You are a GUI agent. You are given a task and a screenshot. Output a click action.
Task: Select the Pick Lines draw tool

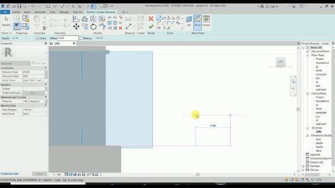[169, 28]
